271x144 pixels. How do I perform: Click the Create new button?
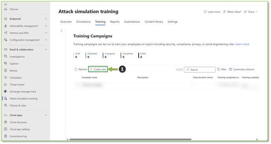coord(98,69)
